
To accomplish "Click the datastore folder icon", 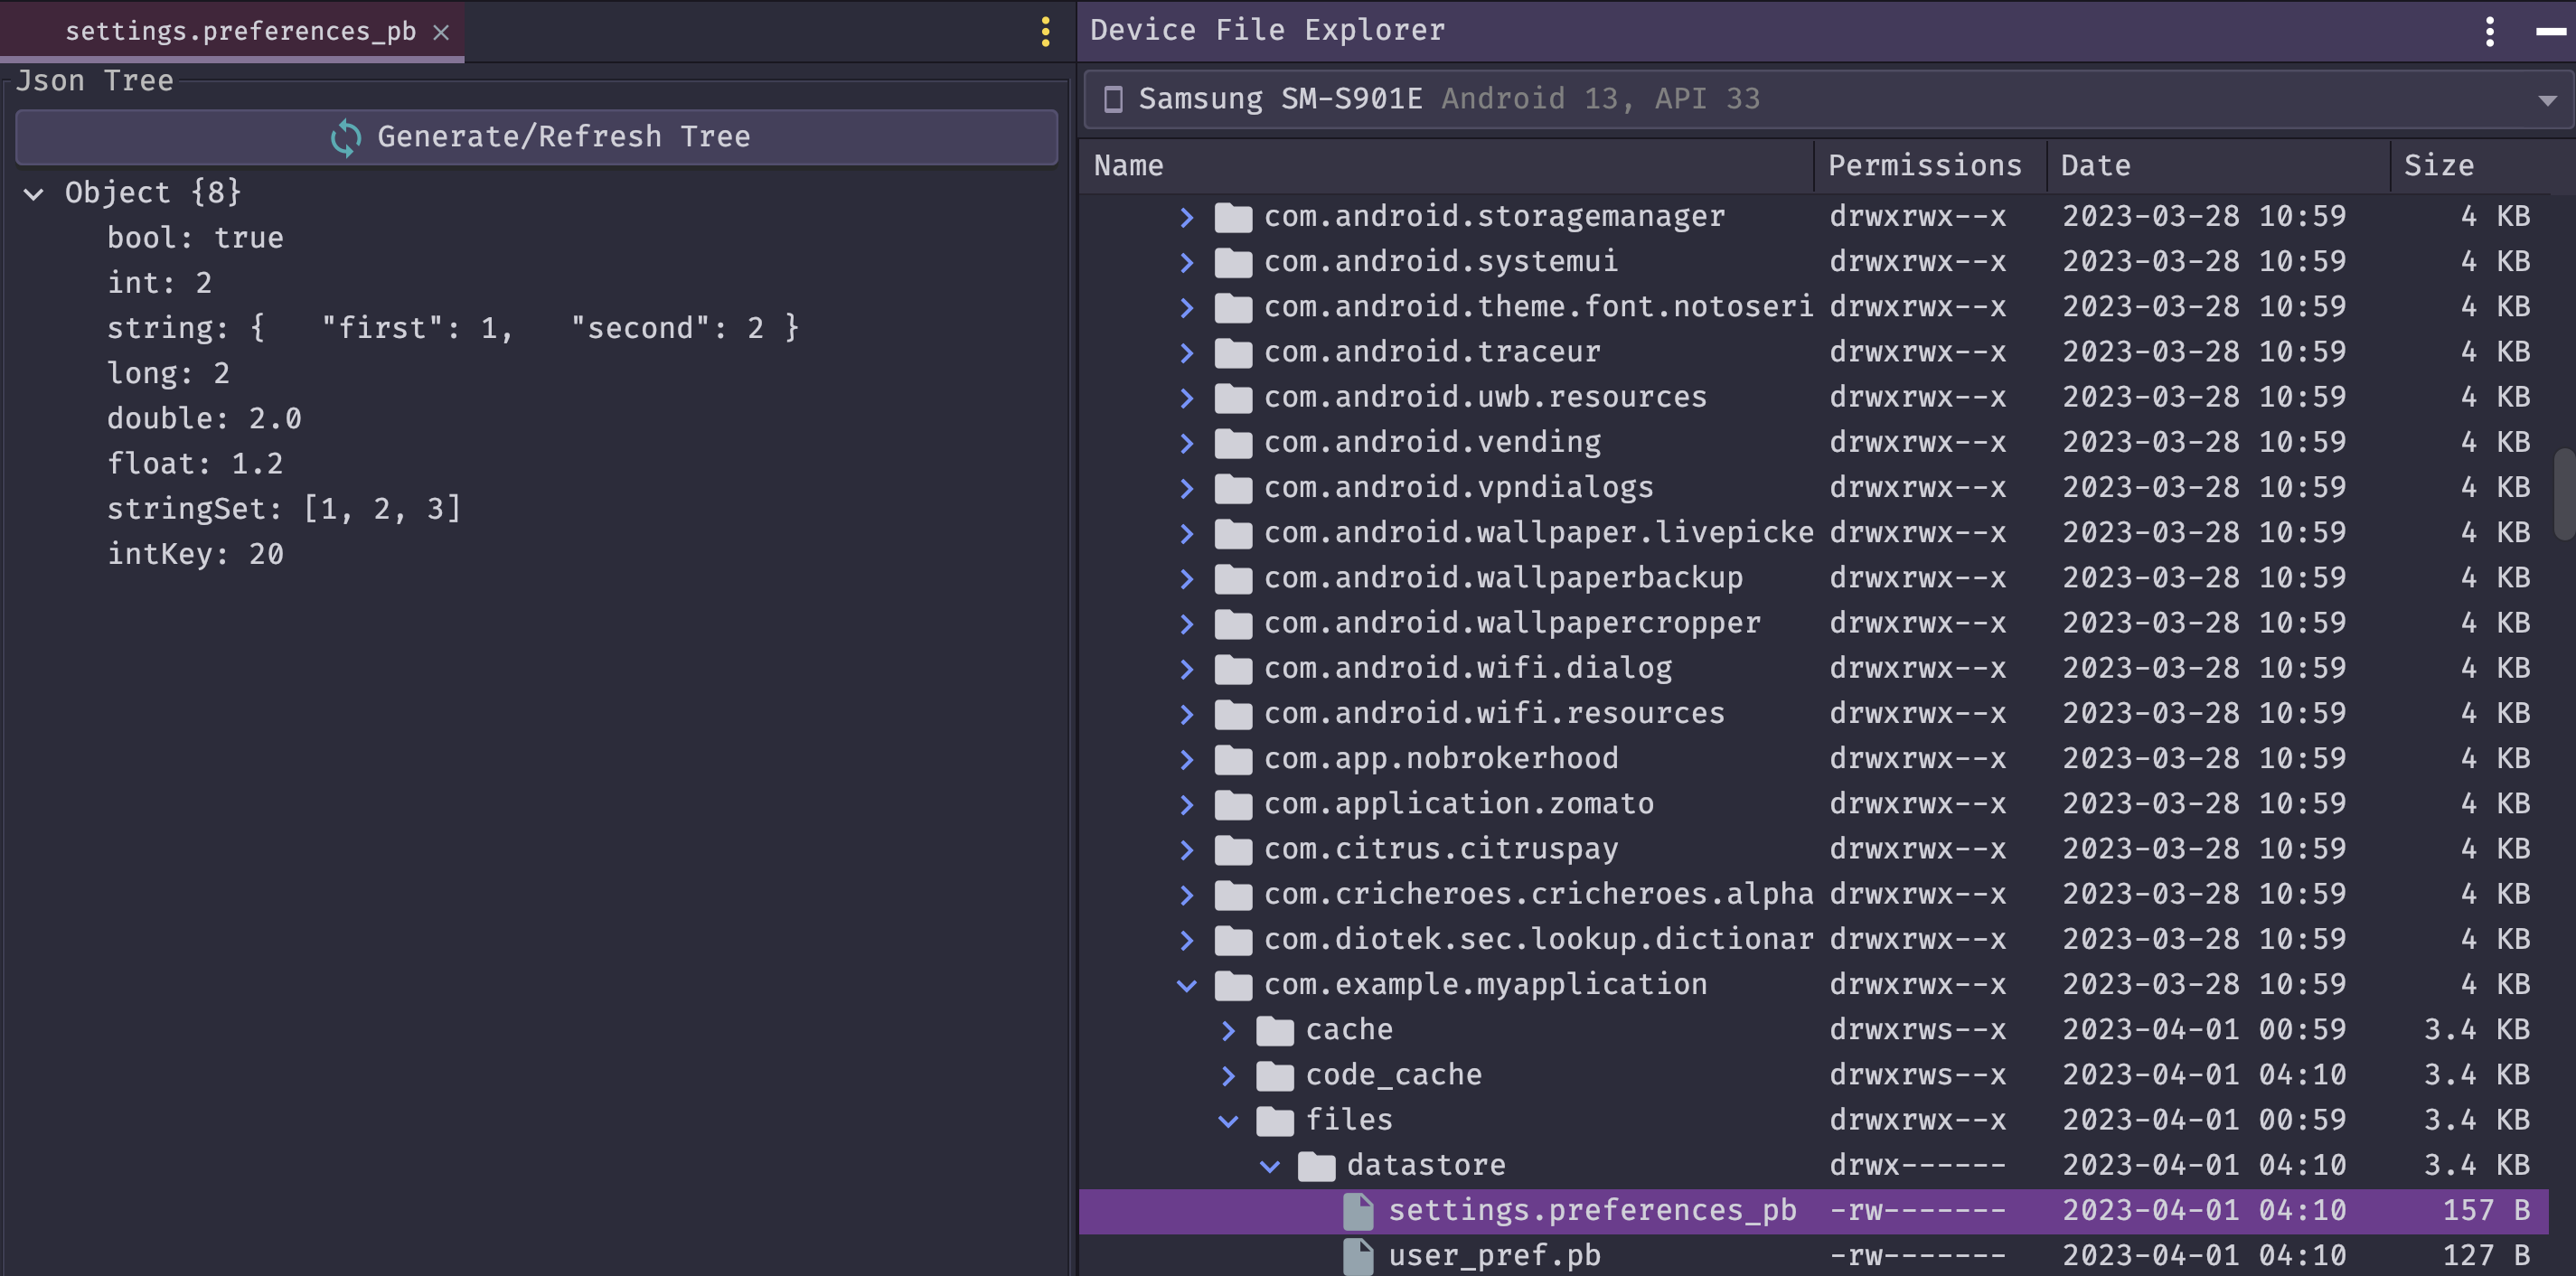I will pyautogui.click(x=1316, y=1165).
